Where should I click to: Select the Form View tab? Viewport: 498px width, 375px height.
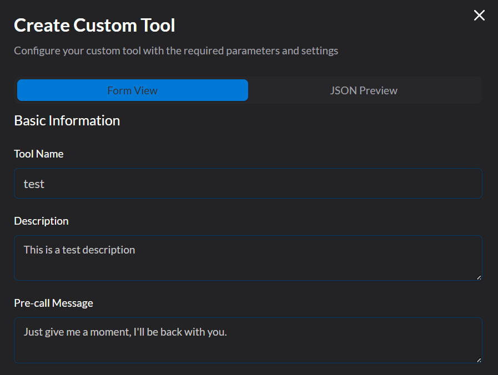133,90
